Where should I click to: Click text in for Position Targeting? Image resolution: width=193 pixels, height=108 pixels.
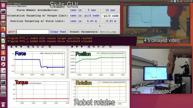[x=76, y=21]
